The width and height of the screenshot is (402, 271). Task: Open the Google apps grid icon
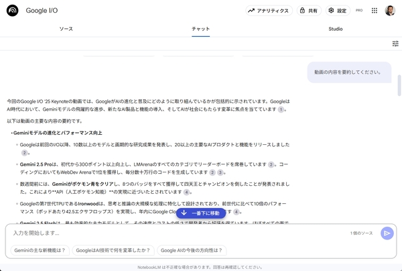coord(375,11)
